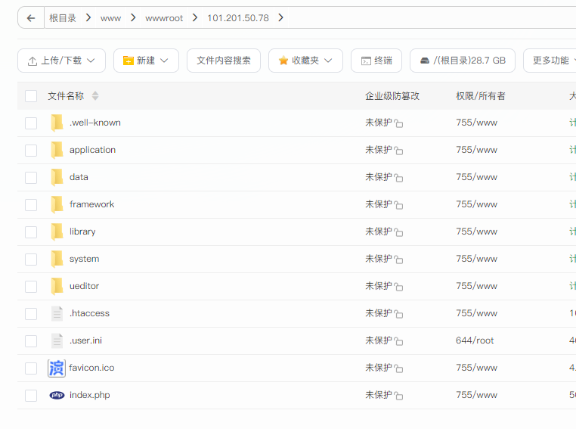This screenshot has width=576, height=429.
Task: Click the lock icon in application row
Action: click(398, 151)
